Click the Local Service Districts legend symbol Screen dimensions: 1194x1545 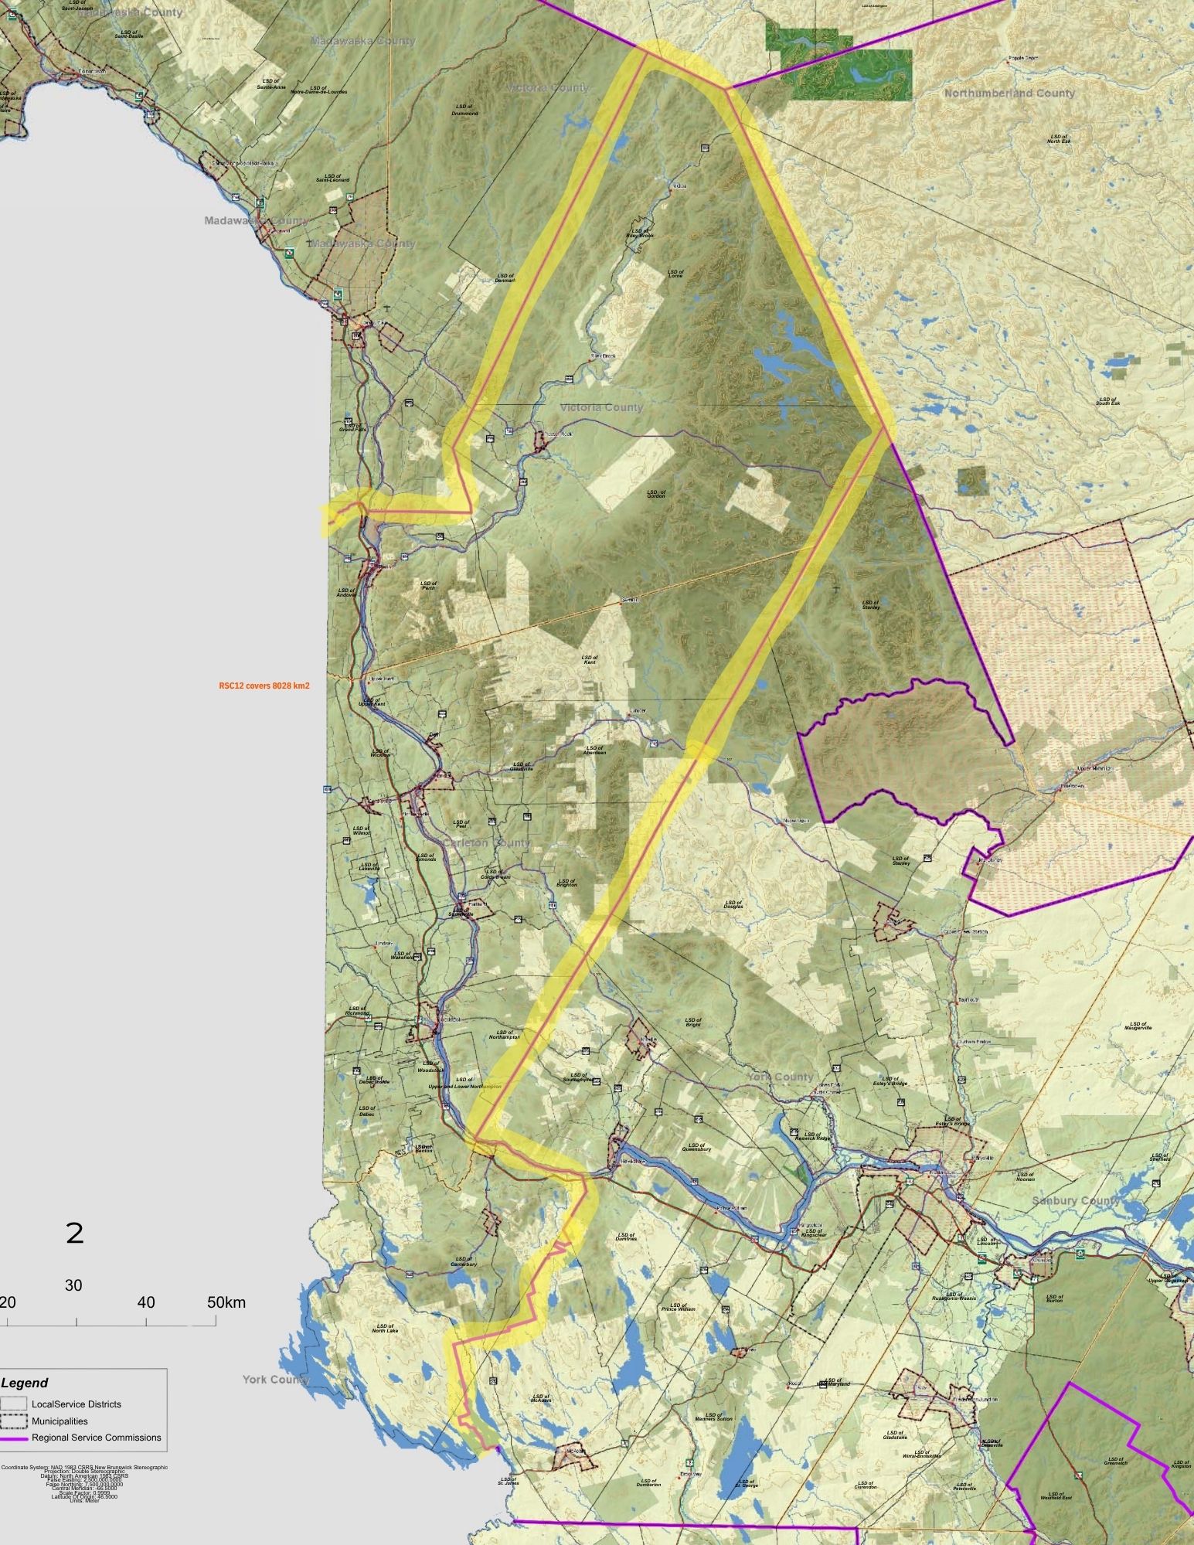pyautogui.click(x=13, y=1404)
